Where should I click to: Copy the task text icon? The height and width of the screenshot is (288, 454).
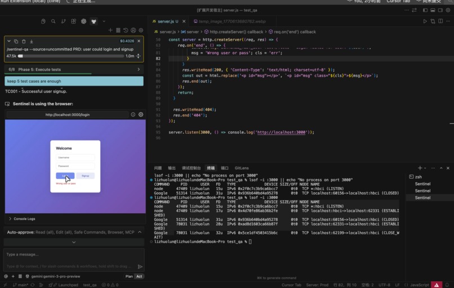tap(16, 41)
